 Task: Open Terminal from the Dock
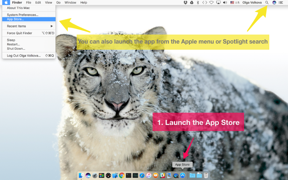tap(129, 175)
